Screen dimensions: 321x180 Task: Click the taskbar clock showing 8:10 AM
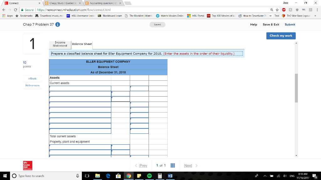point(303,176)
